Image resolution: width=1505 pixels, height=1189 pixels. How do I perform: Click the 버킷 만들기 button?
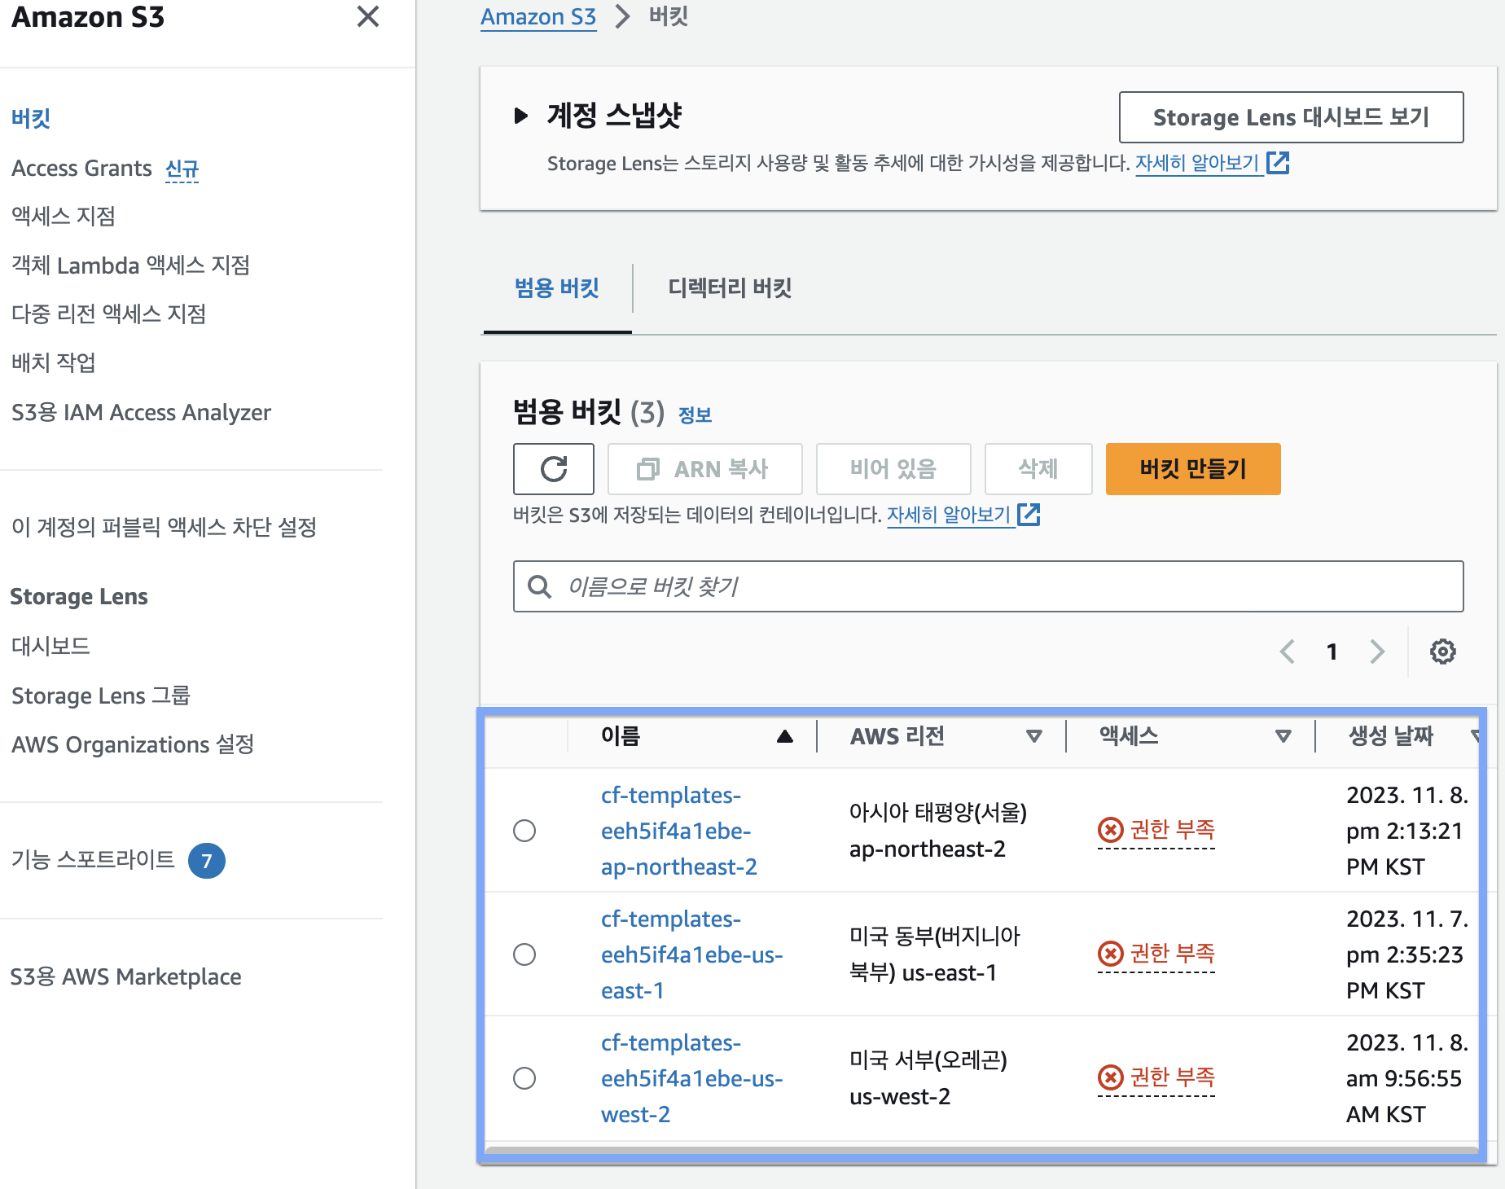(x=1192, y=469)
